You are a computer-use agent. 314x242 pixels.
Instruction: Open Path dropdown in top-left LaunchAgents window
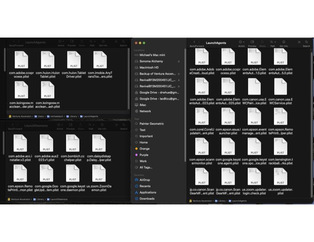pyautogui.click(x=92, y=42)
